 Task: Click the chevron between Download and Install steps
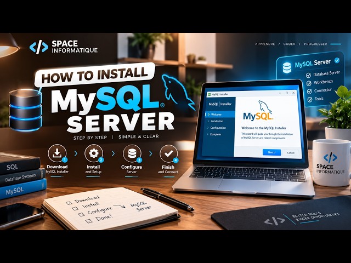[x=76, y=153]
